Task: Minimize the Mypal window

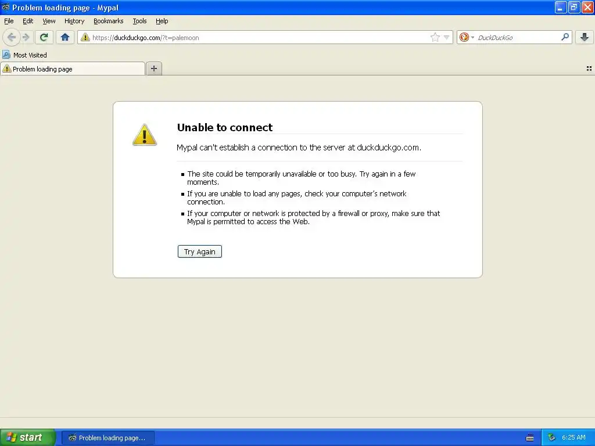Action: point(561,7)
